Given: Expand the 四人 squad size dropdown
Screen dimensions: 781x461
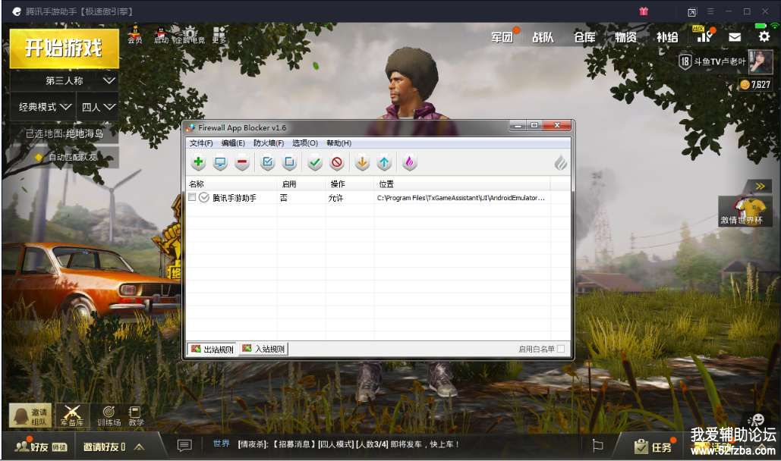Looking at the screenshot, I should tap(98, 107).
